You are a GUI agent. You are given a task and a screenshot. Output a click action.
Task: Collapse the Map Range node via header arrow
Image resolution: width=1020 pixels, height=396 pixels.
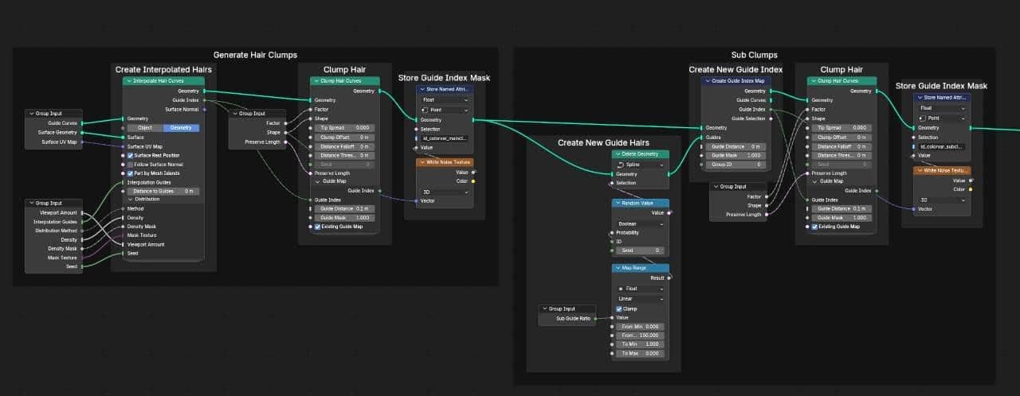coord(617,268)
